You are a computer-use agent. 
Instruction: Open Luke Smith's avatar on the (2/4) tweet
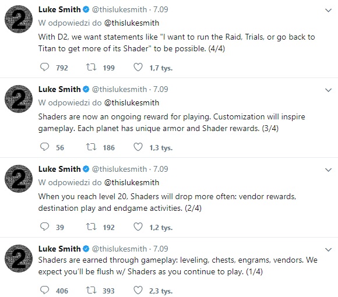click(19, 179)
